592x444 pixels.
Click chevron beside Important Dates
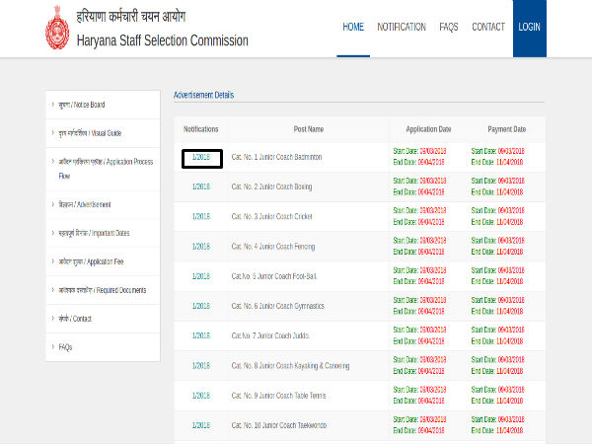[53, 233]
